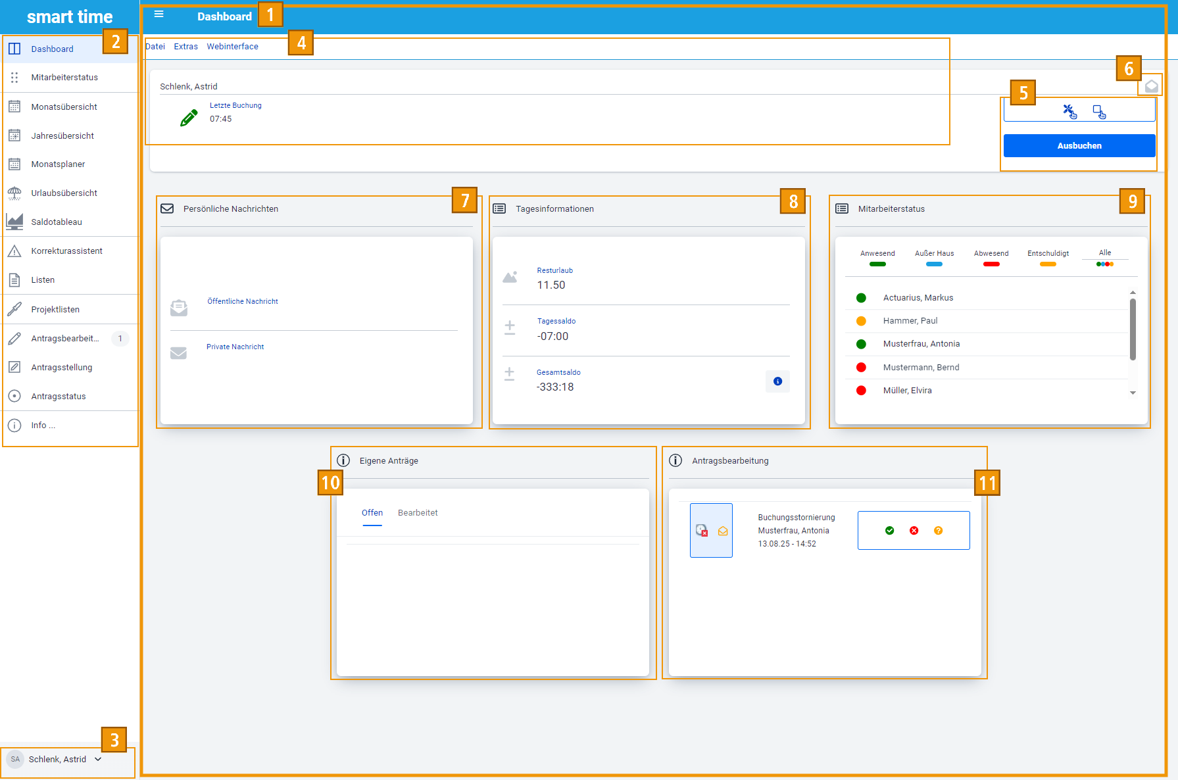Filter employee status by Anwesend
This screenshot has width=1178, height=780.
coord(877,257)
